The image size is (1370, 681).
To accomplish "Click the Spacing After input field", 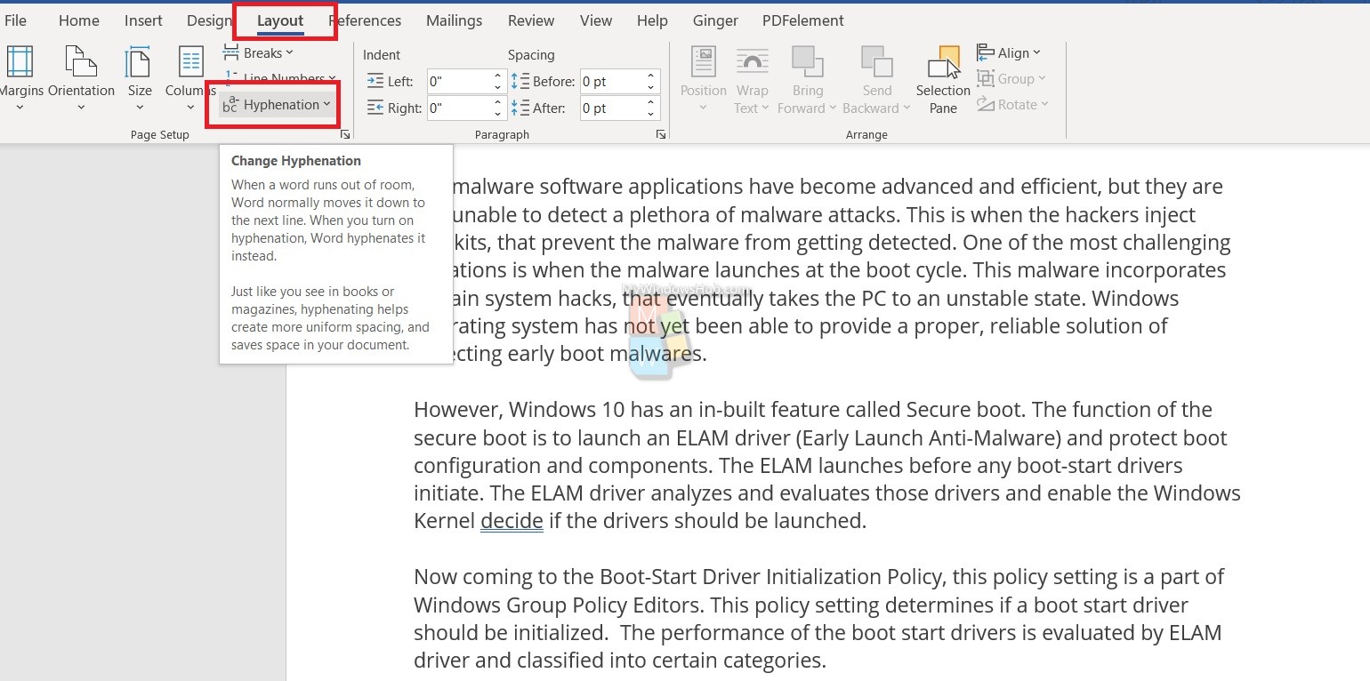I will coord(611,108).
